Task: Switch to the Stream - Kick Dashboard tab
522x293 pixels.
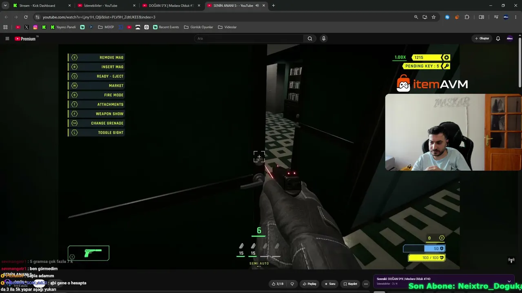Action: 42,6
